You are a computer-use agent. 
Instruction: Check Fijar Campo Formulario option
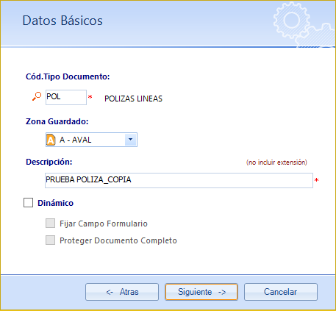click(50, 224)
